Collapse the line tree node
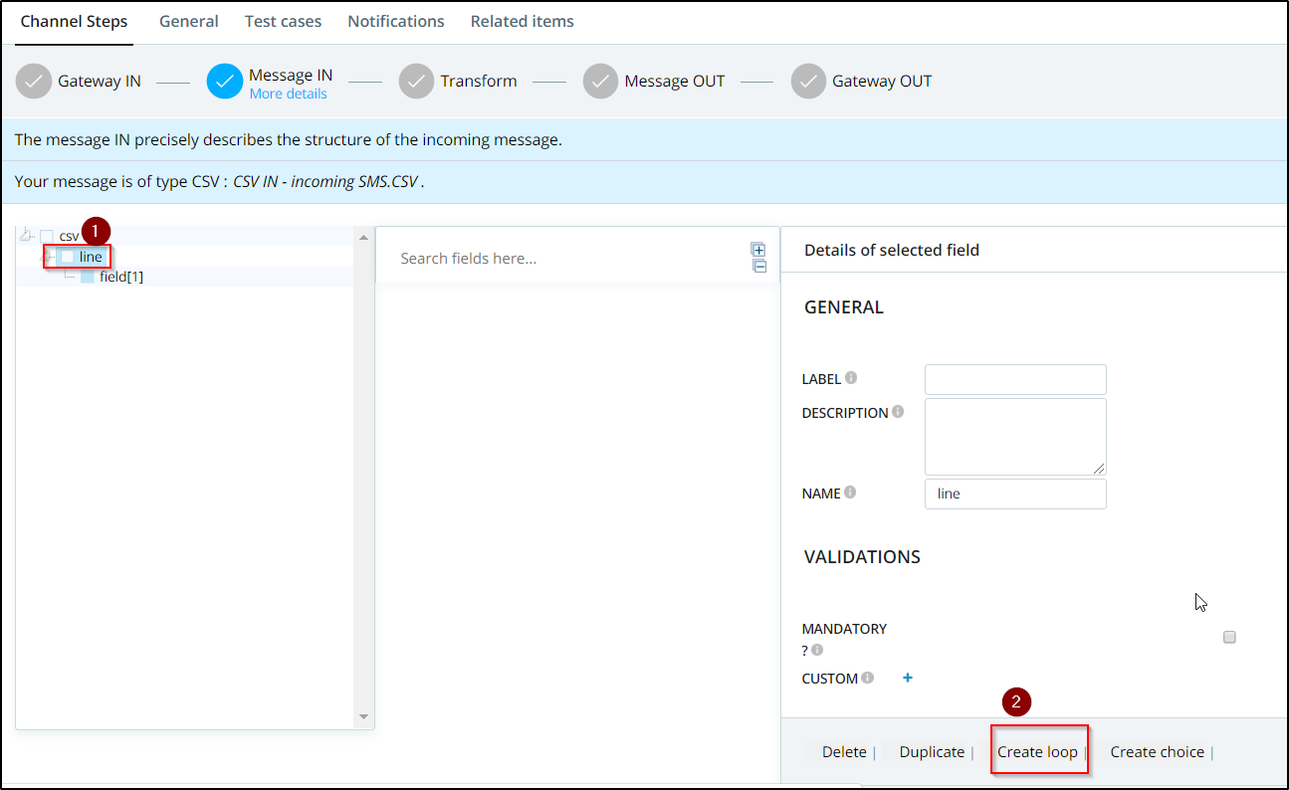Viewport: 1289px width, 790px height. pos(46,257)
